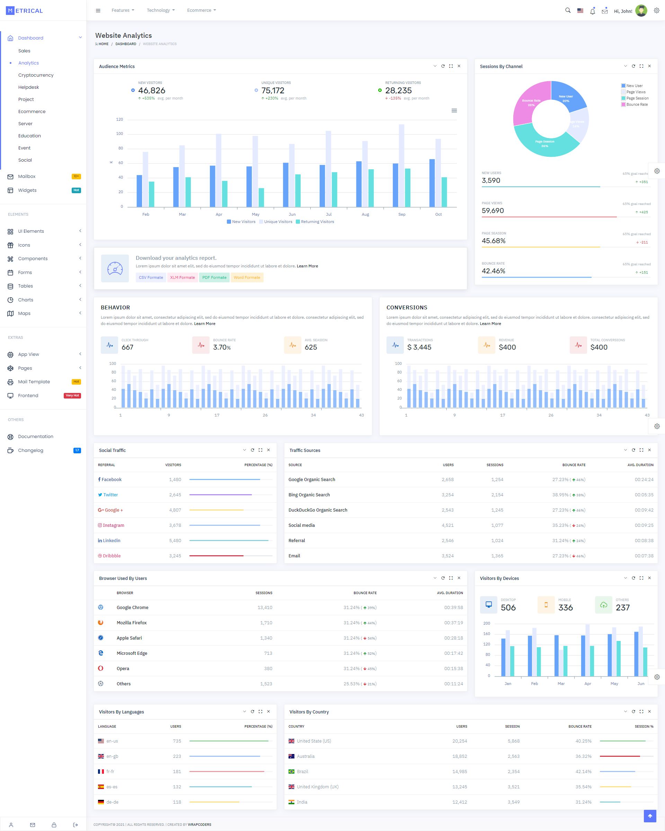Fullscreen the Sessions By Channel card
Viewport: 665px width, 831px height.
(641, 66)
